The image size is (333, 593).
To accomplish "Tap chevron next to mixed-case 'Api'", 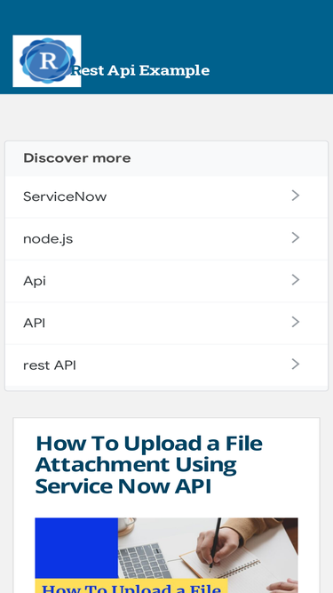I will [x=296, y=280].
